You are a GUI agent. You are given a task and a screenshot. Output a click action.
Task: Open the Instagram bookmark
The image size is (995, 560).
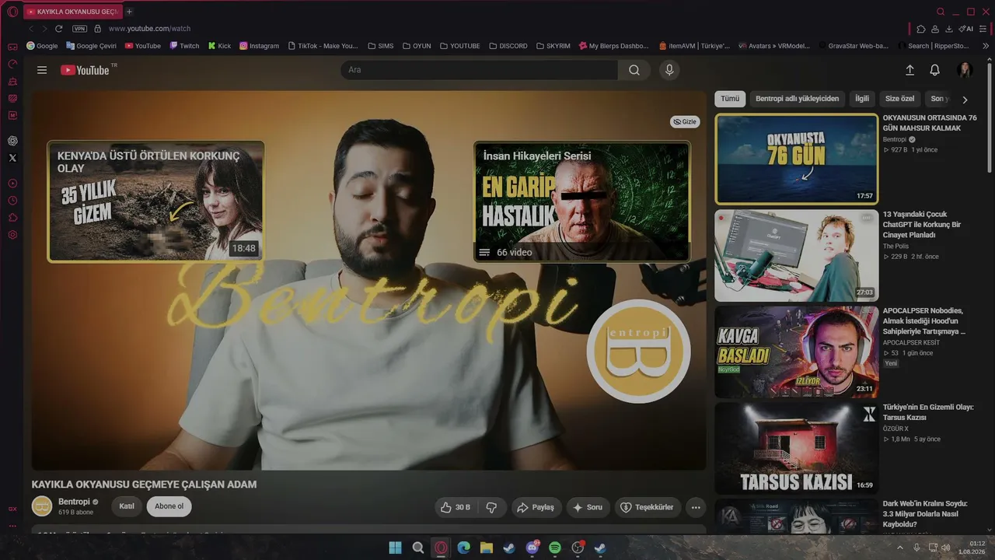259,46
